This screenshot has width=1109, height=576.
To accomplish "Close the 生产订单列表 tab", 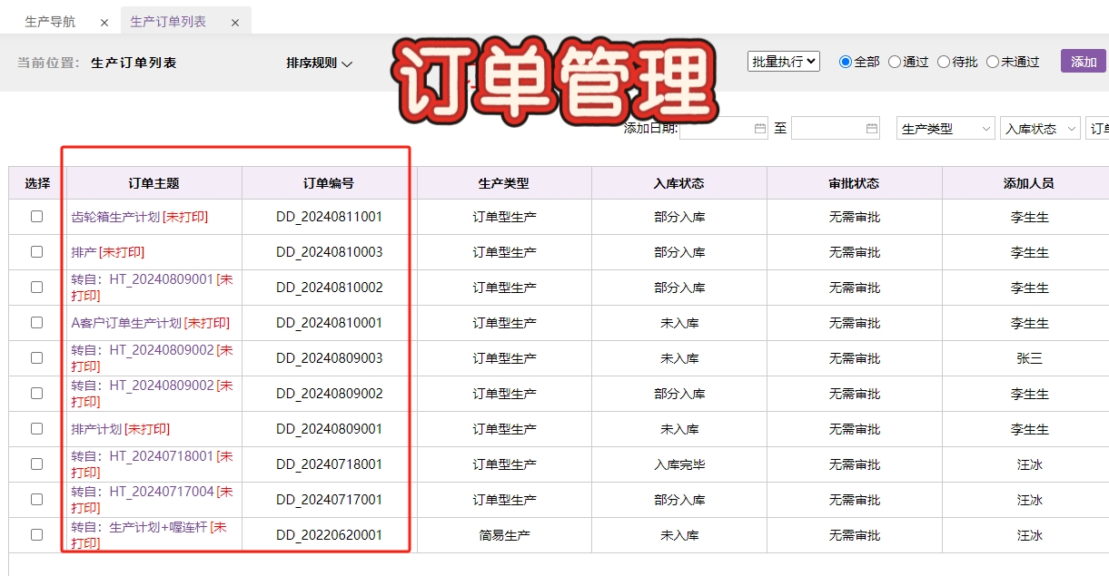I will (235, 22).
